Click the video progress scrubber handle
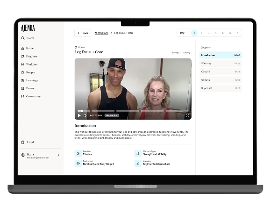This screenshot has width=271, height=208. (82, 111)
